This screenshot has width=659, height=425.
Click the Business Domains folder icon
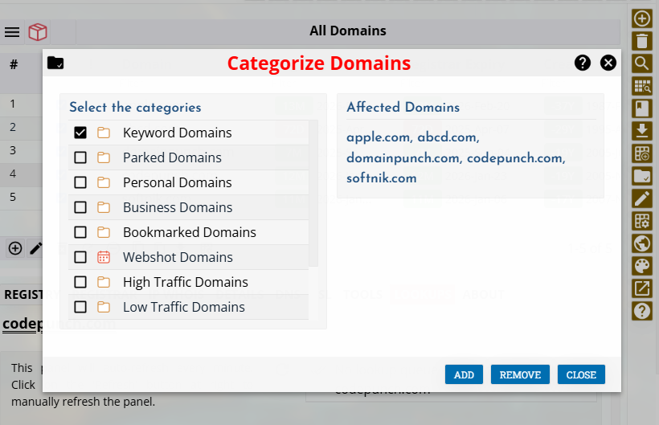tap(104, 207)
